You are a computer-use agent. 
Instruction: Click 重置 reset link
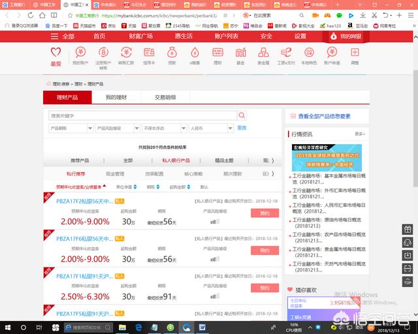tap(242, 128)
